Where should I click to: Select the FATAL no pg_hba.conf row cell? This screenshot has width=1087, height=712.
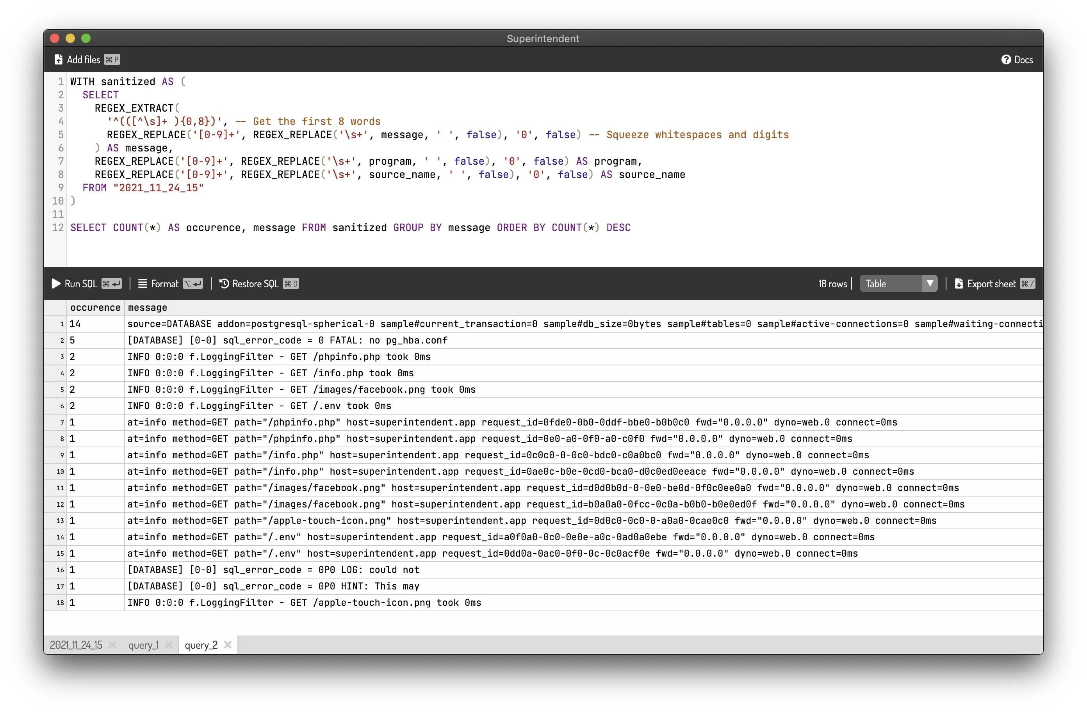click(x=287, y=340)
